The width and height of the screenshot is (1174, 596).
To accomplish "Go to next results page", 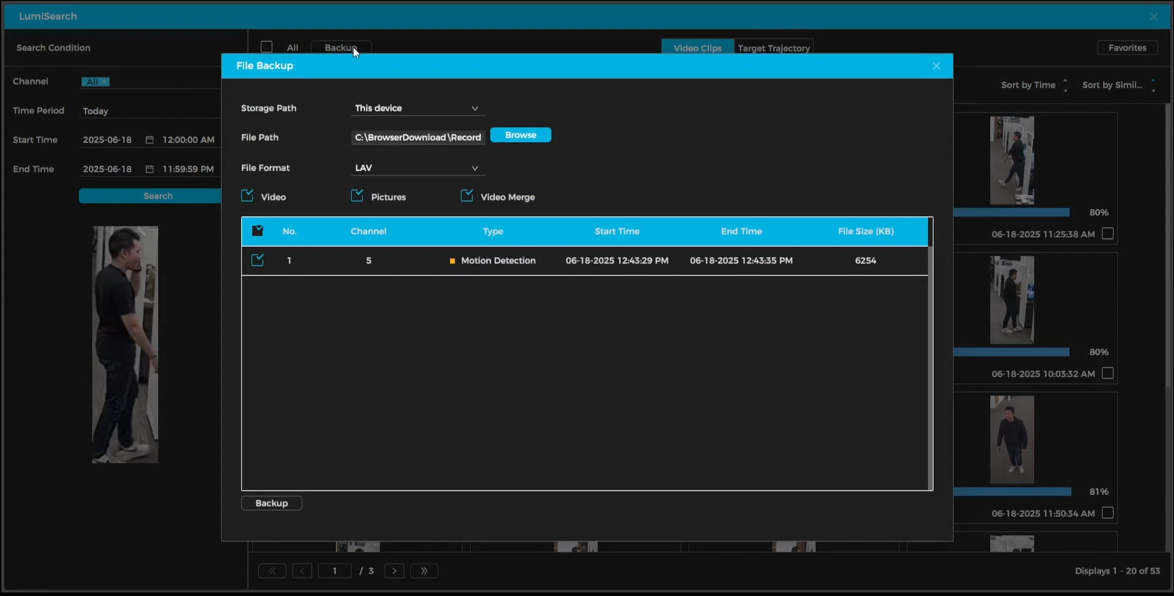I will pos(394,571).
